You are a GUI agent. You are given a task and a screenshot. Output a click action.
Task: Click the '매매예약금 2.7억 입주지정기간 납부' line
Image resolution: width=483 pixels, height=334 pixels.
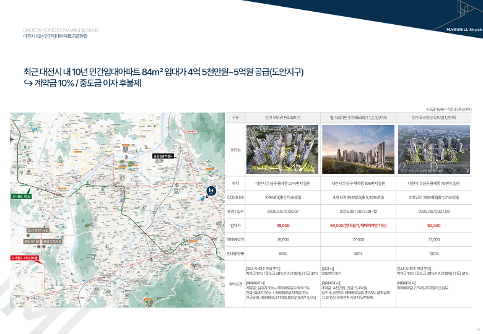[x=422, y=288]
